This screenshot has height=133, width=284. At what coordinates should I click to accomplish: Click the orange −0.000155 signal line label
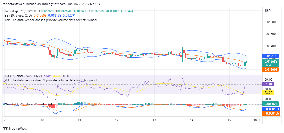pos(271,114)
